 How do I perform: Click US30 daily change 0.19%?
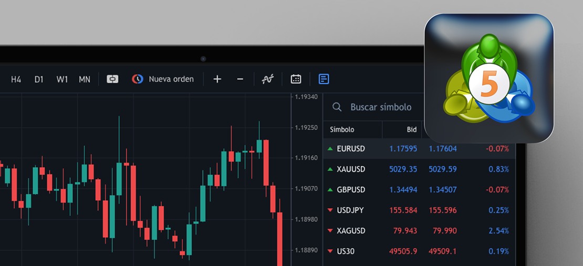pos(498,251)
